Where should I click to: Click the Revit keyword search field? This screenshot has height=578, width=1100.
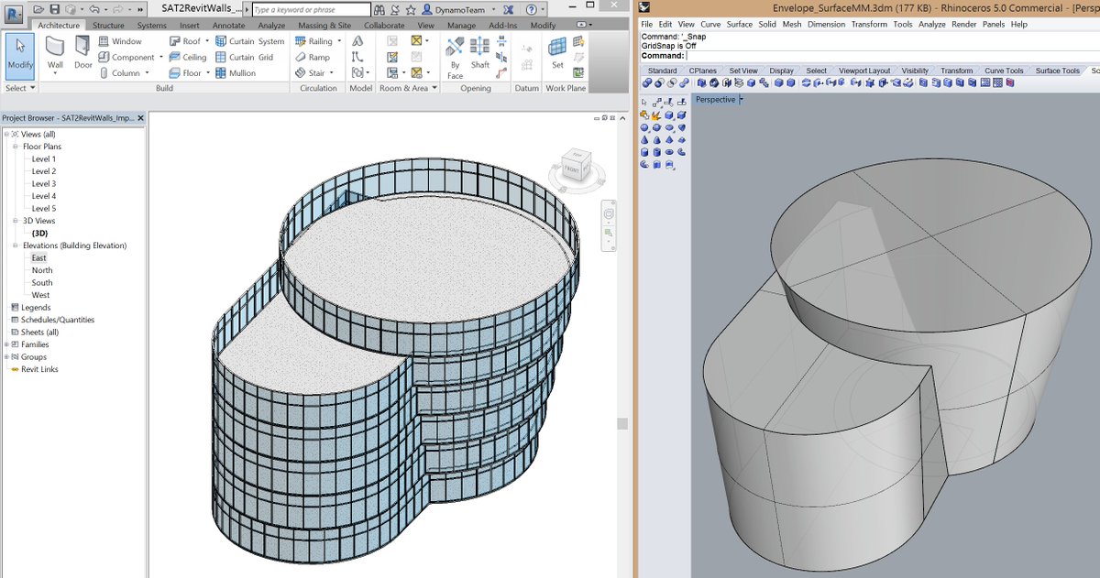coord(311,9)
